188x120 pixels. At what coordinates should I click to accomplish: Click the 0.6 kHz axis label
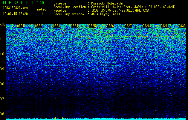[x=2, y=114]
